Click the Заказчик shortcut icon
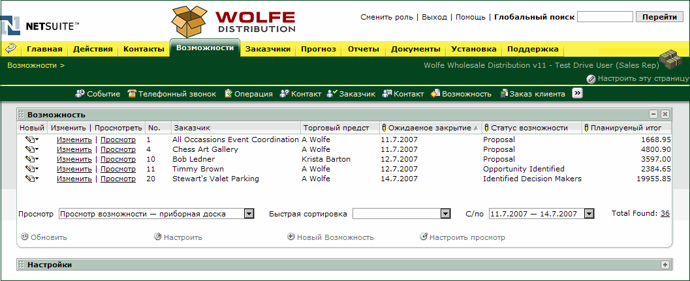The width and height of the screenshot is (690, 281). [332, 94]
